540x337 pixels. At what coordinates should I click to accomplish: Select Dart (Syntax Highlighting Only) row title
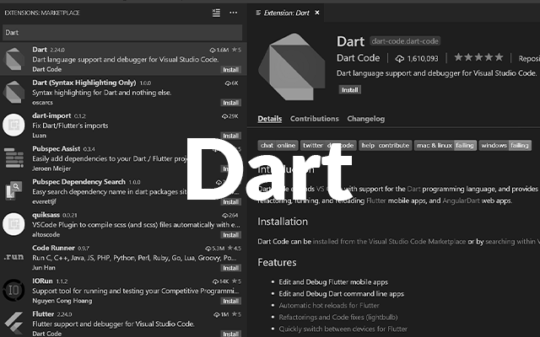(x=84, y=83)
